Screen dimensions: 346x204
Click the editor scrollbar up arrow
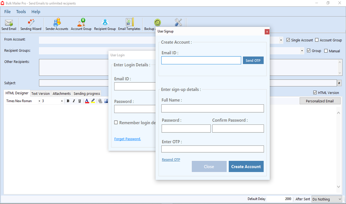tap(339, 113)
